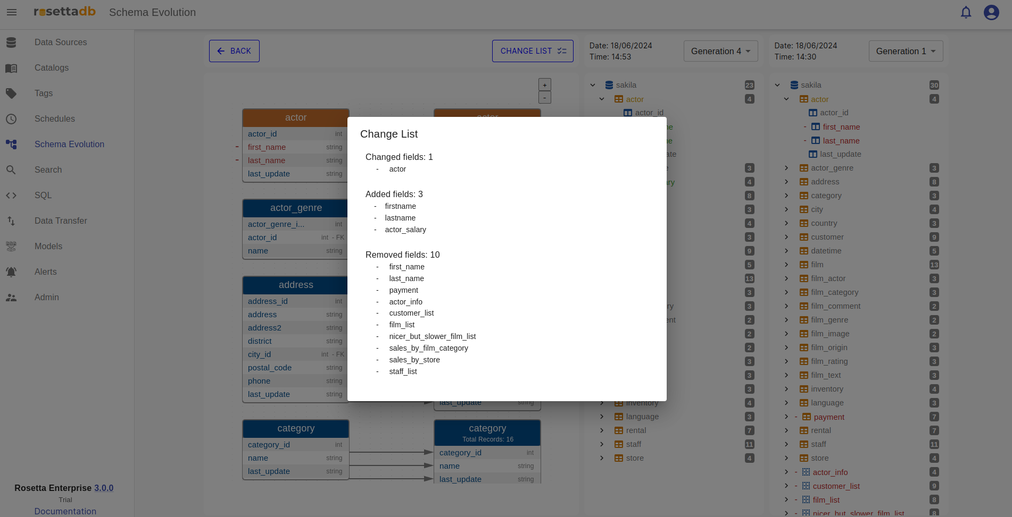Image resolution: width=1012 pixels, height=517 pixels.
Task: Click the Data Sources database icon
Action: 11,43
